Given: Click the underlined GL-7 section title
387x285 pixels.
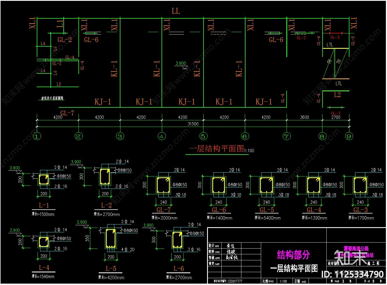Looking at the screenshot, I should (x=163, y=210).
